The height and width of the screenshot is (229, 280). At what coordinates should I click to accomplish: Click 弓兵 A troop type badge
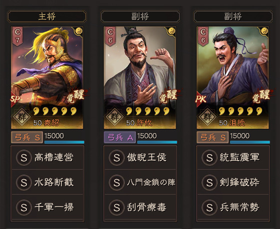pos(120,137)
